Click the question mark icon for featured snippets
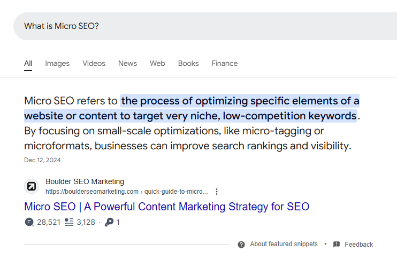Viewport: 397px width, 266px height. tap(241, 245)
